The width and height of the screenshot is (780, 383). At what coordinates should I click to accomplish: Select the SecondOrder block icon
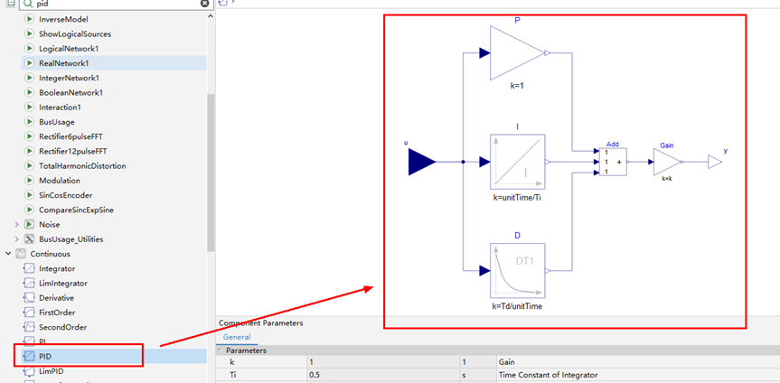pos(29,327)
